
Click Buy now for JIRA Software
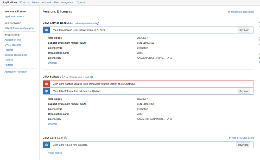point(244,91)
